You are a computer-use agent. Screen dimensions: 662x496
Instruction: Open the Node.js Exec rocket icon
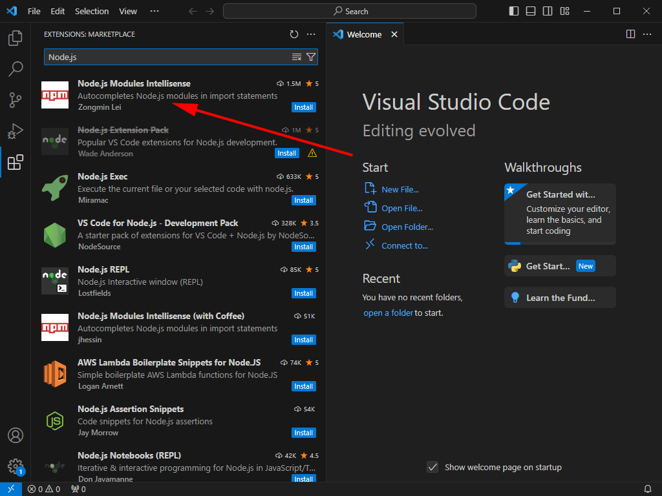55,188
